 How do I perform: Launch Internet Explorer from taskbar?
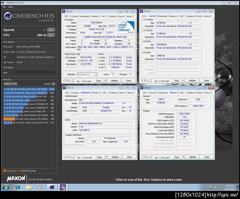click(17, 187)
